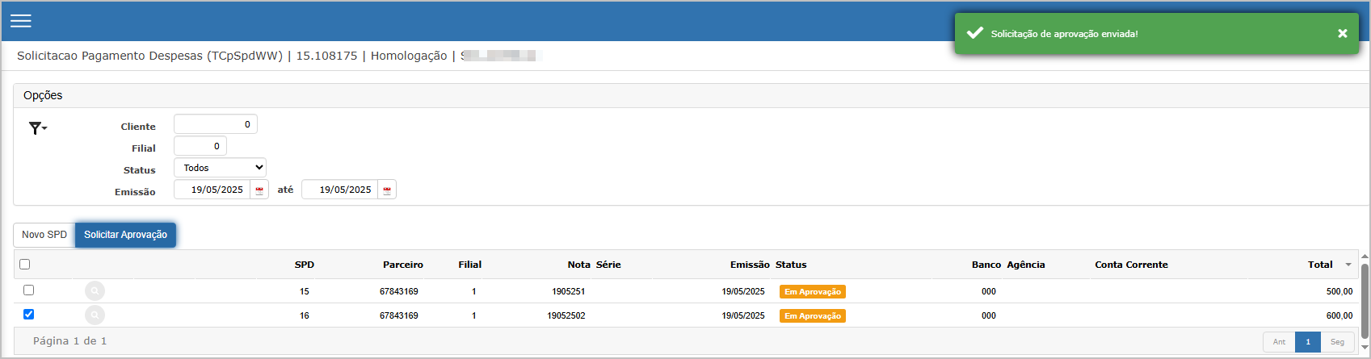This screenshot has height=359, width=1371.
Task: Open the Status dropdown showing Todos
Action: (x=220, y=168)
